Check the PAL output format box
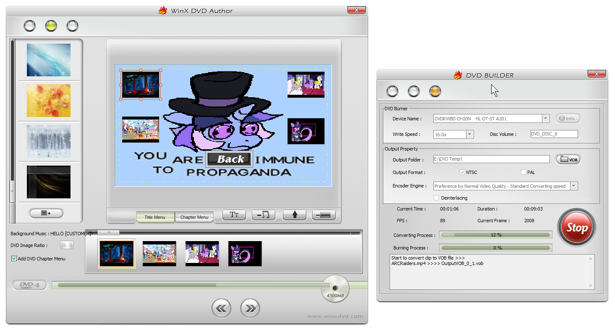 (x=523, y=172)
